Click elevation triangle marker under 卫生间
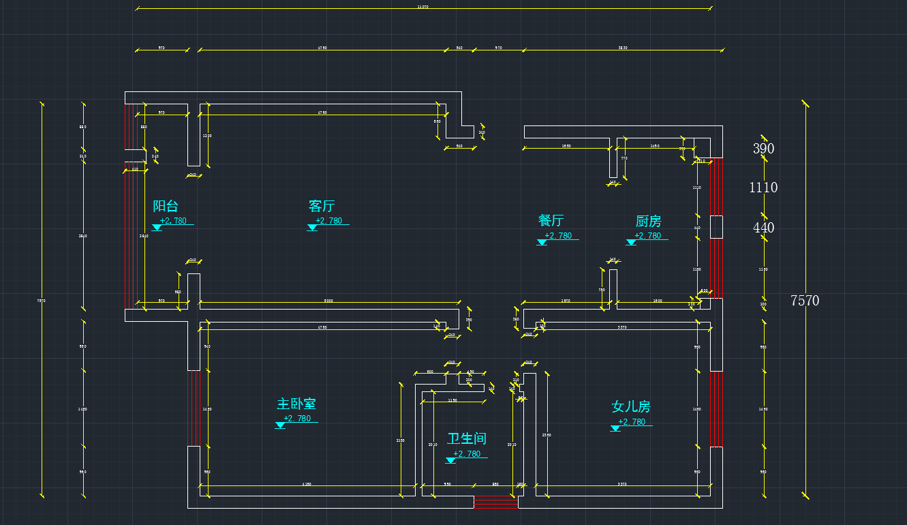The height and width of the screenshot is (525, 907). (450, 461)
